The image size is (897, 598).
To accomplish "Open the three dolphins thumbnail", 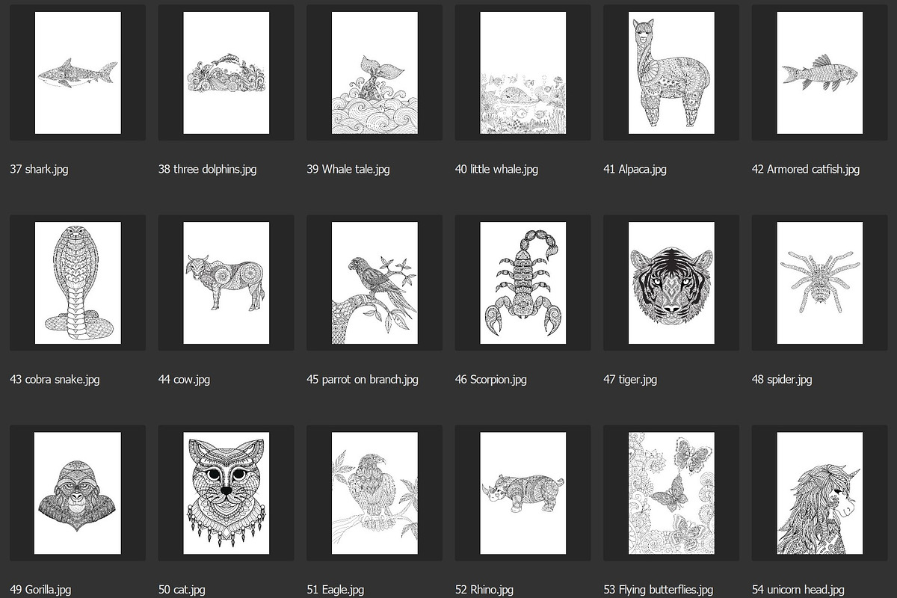I will click(x=226, y=73).
